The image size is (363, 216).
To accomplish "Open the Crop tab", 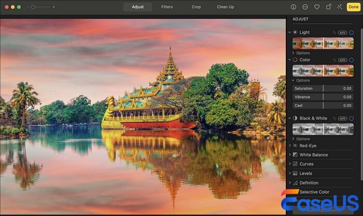I will 196,7.
